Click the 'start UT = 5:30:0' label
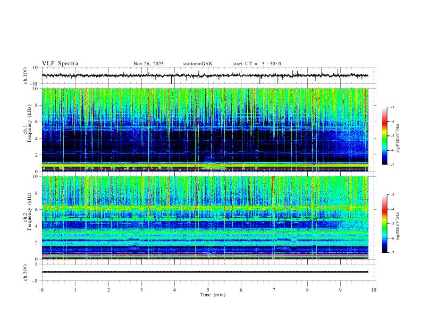 coord(257,64)
